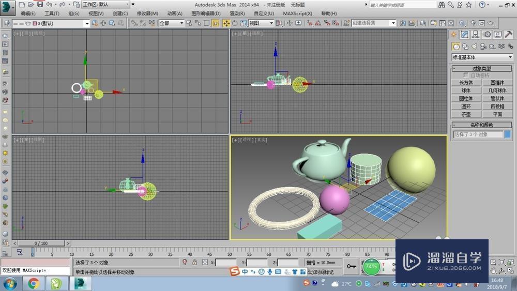Image resolution: width=517 pixels, height=291 pixels.
Task: Open the Help question mark dropdown arrow
Action: [x=488, y=5]
